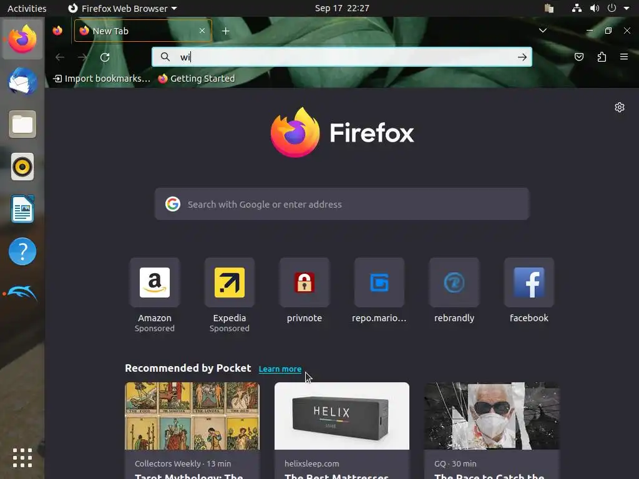Expand the system menu arrow in top bar
Viewport: 639px width, 479px height.
[627, 8]
